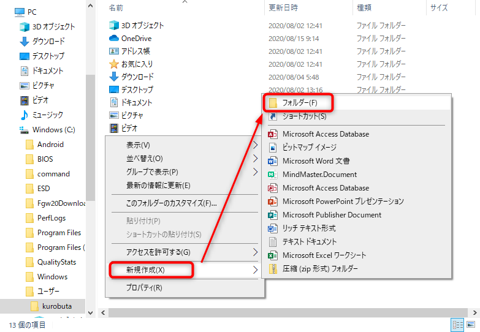Click the PC computer icon in the sidebar
480x332 pixels.
pyautogui.click(x=19, y=12)
